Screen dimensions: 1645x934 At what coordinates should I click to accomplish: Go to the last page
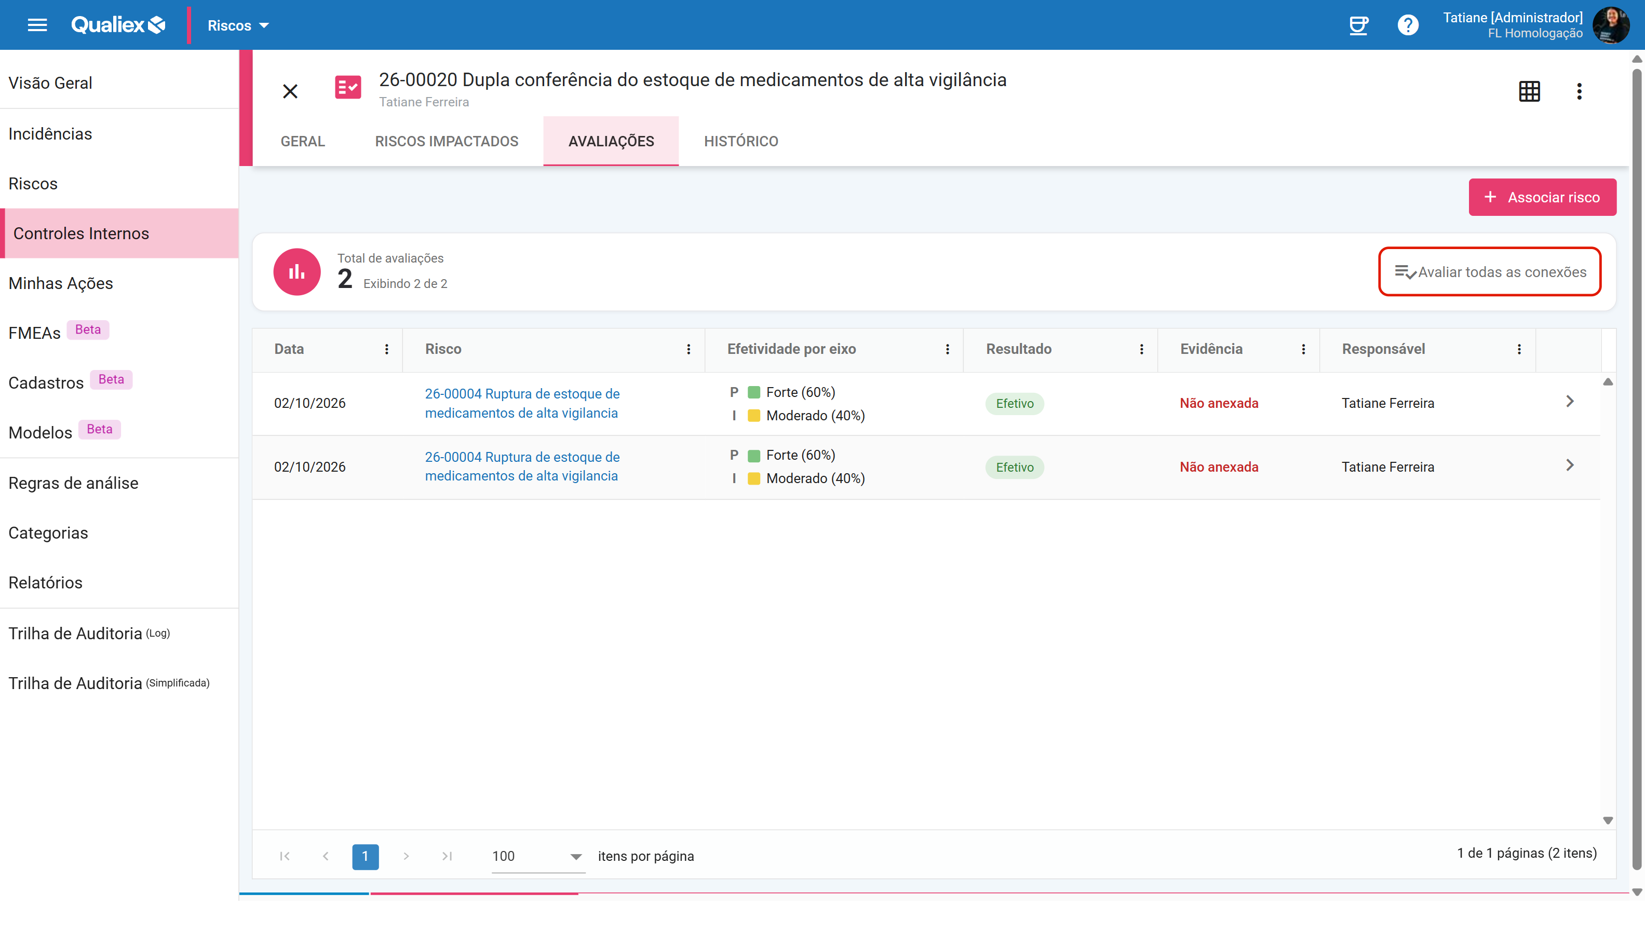[448, 856]
